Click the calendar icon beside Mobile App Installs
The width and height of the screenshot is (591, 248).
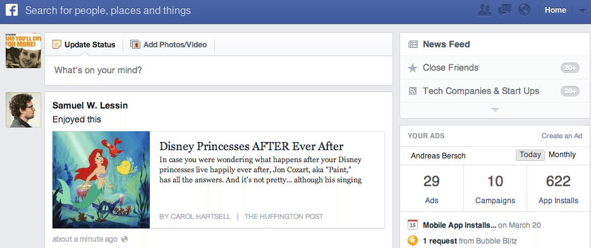pyautogui.click(x=413, y=225)
